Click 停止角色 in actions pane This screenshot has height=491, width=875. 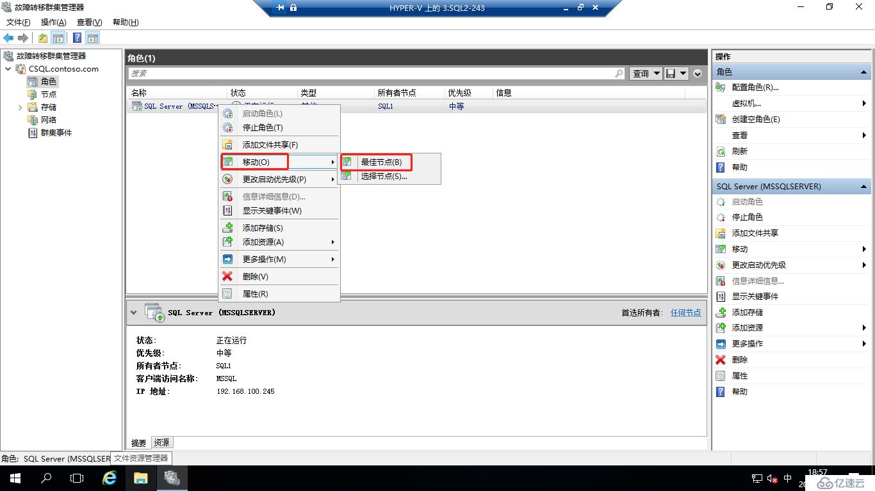click(748, 217)
